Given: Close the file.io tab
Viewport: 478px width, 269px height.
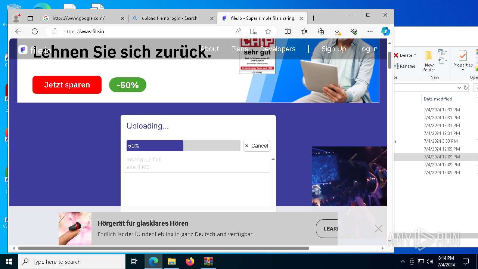Looking at the screenshot, I should [x=301, y=18].
